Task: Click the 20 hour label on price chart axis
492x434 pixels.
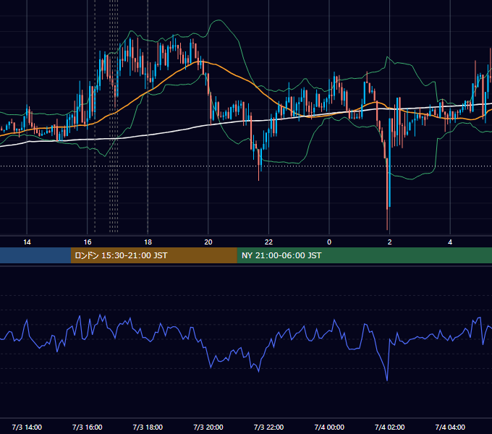Action: tap(208, 242)
